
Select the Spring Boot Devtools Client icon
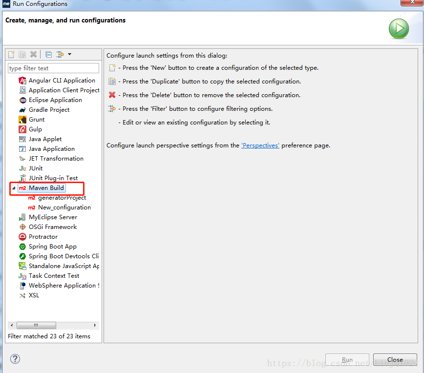[x=22, y=256]
